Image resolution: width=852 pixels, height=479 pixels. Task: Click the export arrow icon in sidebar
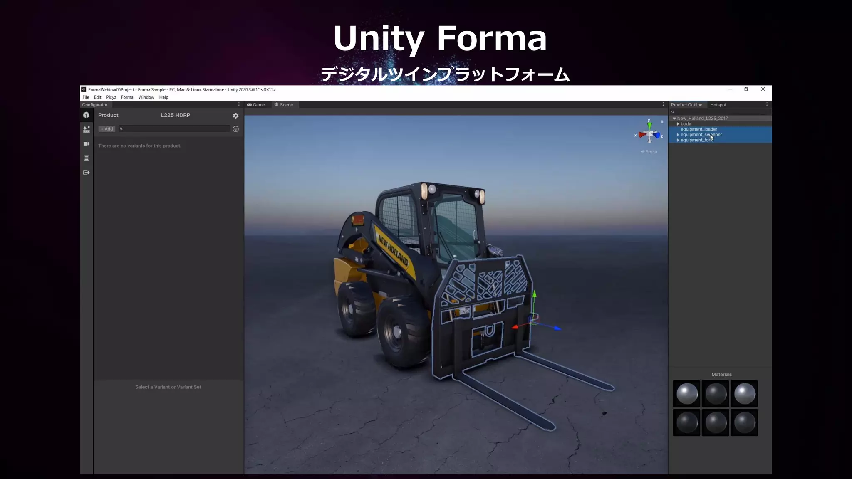(86, 173)
